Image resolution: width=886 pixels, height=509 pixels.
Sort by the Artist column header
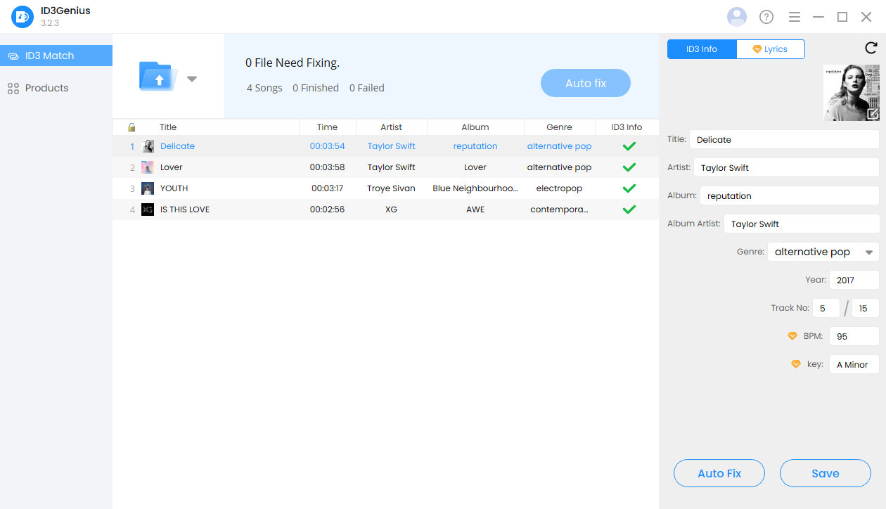coord(391,127)
